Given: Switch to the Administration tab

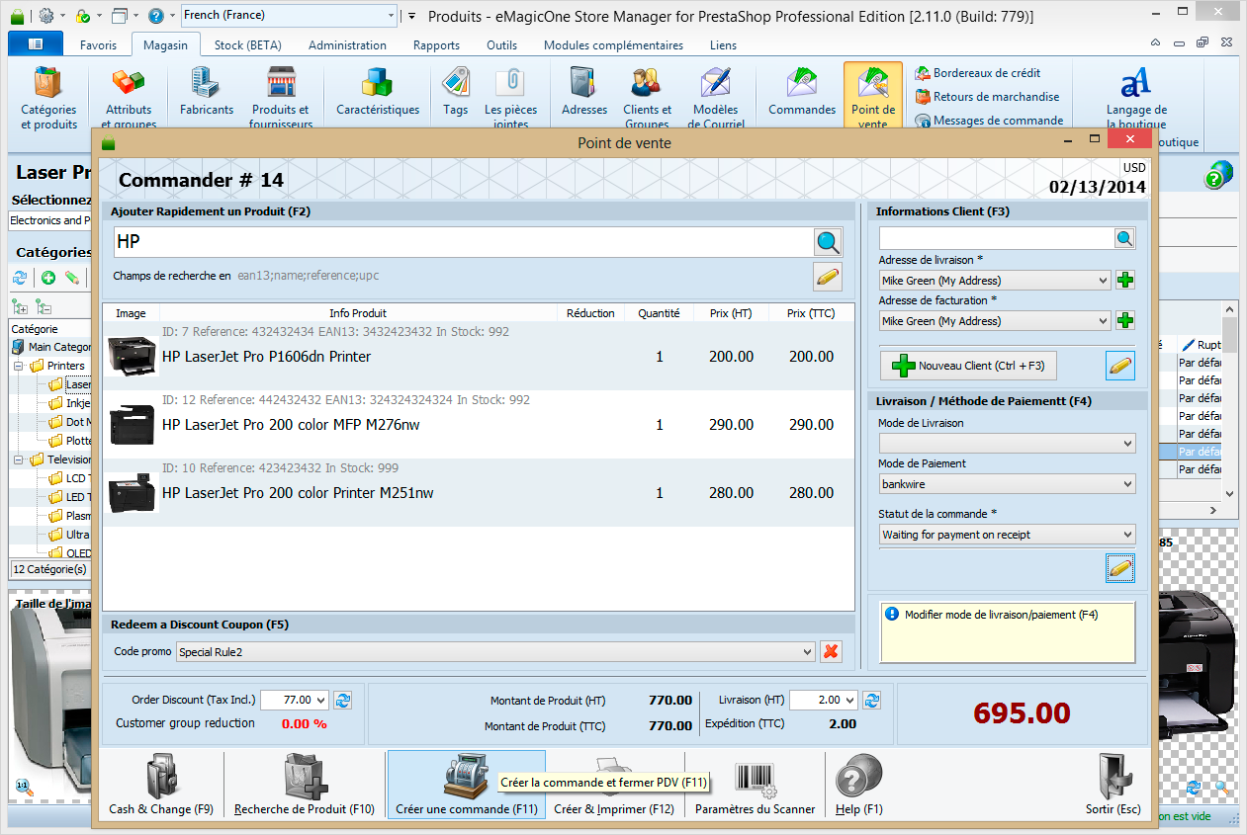Looking at the screenshot, I should (x=347, y=44).
